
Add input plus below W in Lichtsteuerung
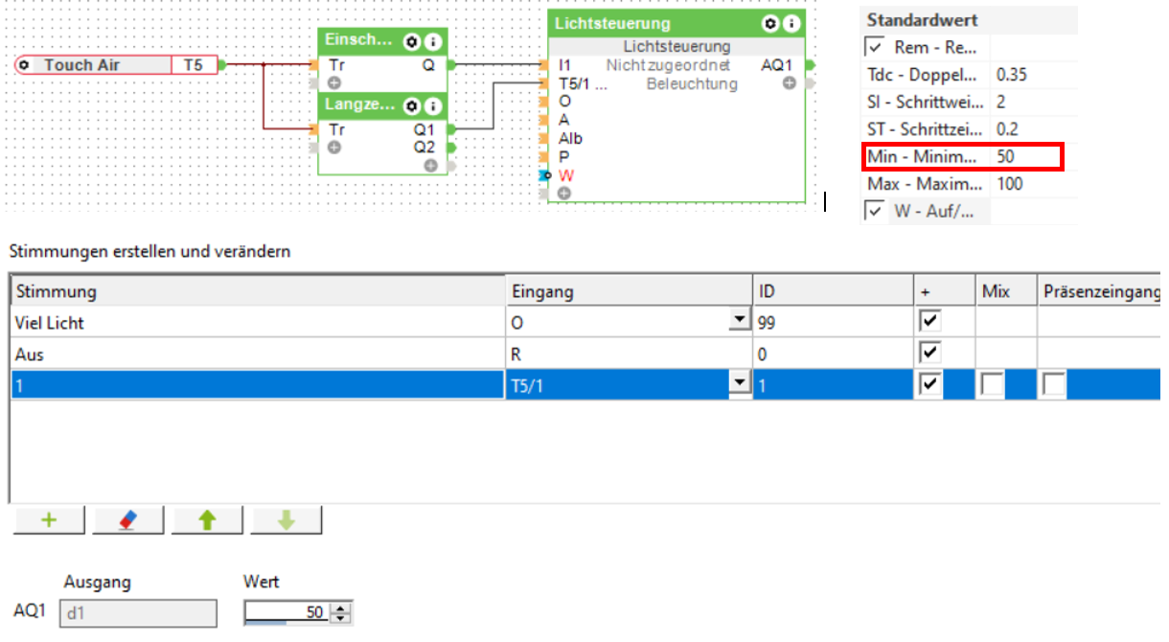[563, 193]
